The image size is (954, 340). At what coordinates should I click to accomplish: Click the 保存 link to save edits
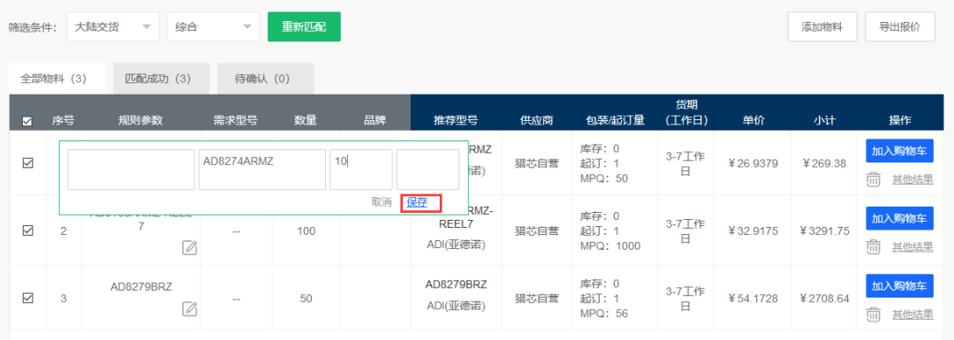pyautogui.click(x=417, y=203)
